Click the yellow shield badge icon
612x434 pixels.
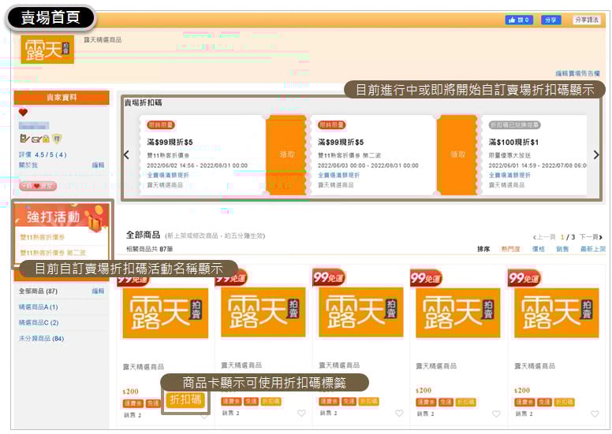click(x=56, y=139)
